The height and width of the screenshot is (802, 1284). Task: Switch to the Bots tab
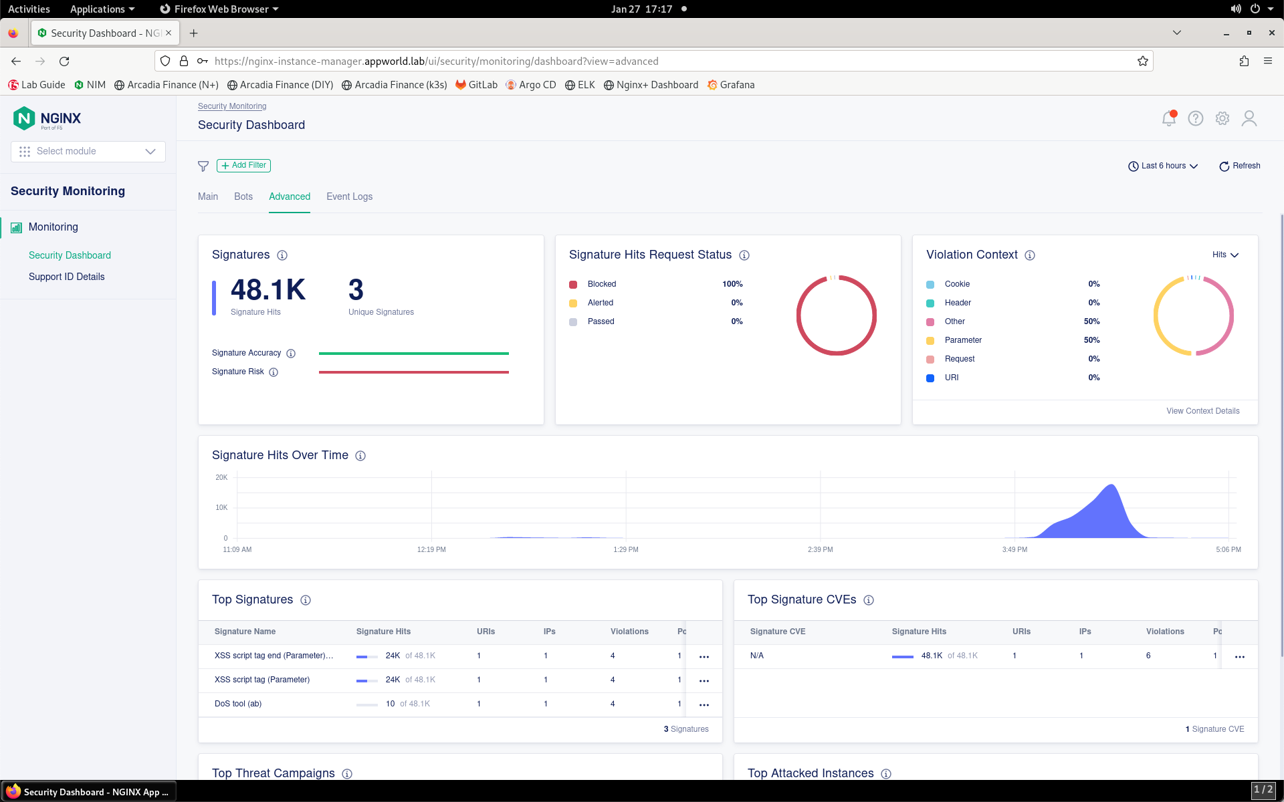pos(243,196)
